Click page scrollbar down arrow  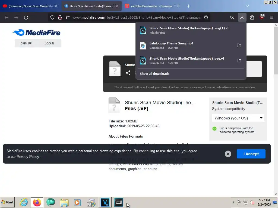point(276,194)
